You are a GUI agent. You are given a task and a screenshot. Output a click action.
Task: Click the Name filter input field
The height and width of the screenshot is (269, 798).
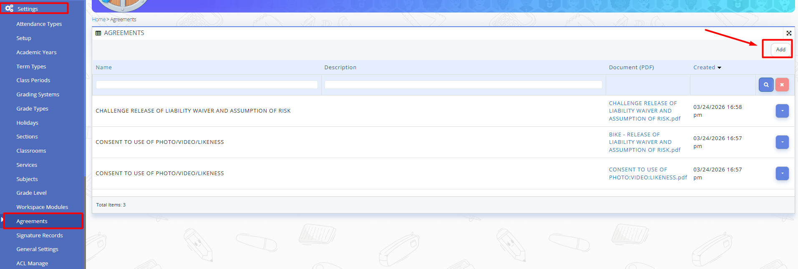[206, 85]
